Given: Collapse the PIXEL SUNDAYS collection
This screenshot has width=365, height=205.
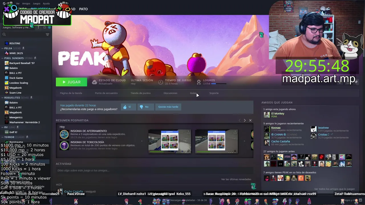Looking at the screenshot, I should [x=3, y=58].
